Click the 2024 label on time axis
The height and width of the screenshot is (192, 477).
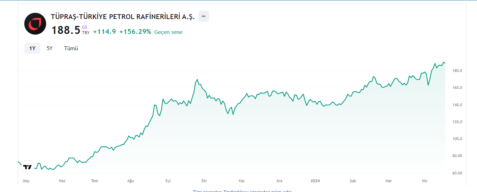[x=315, y=181]
